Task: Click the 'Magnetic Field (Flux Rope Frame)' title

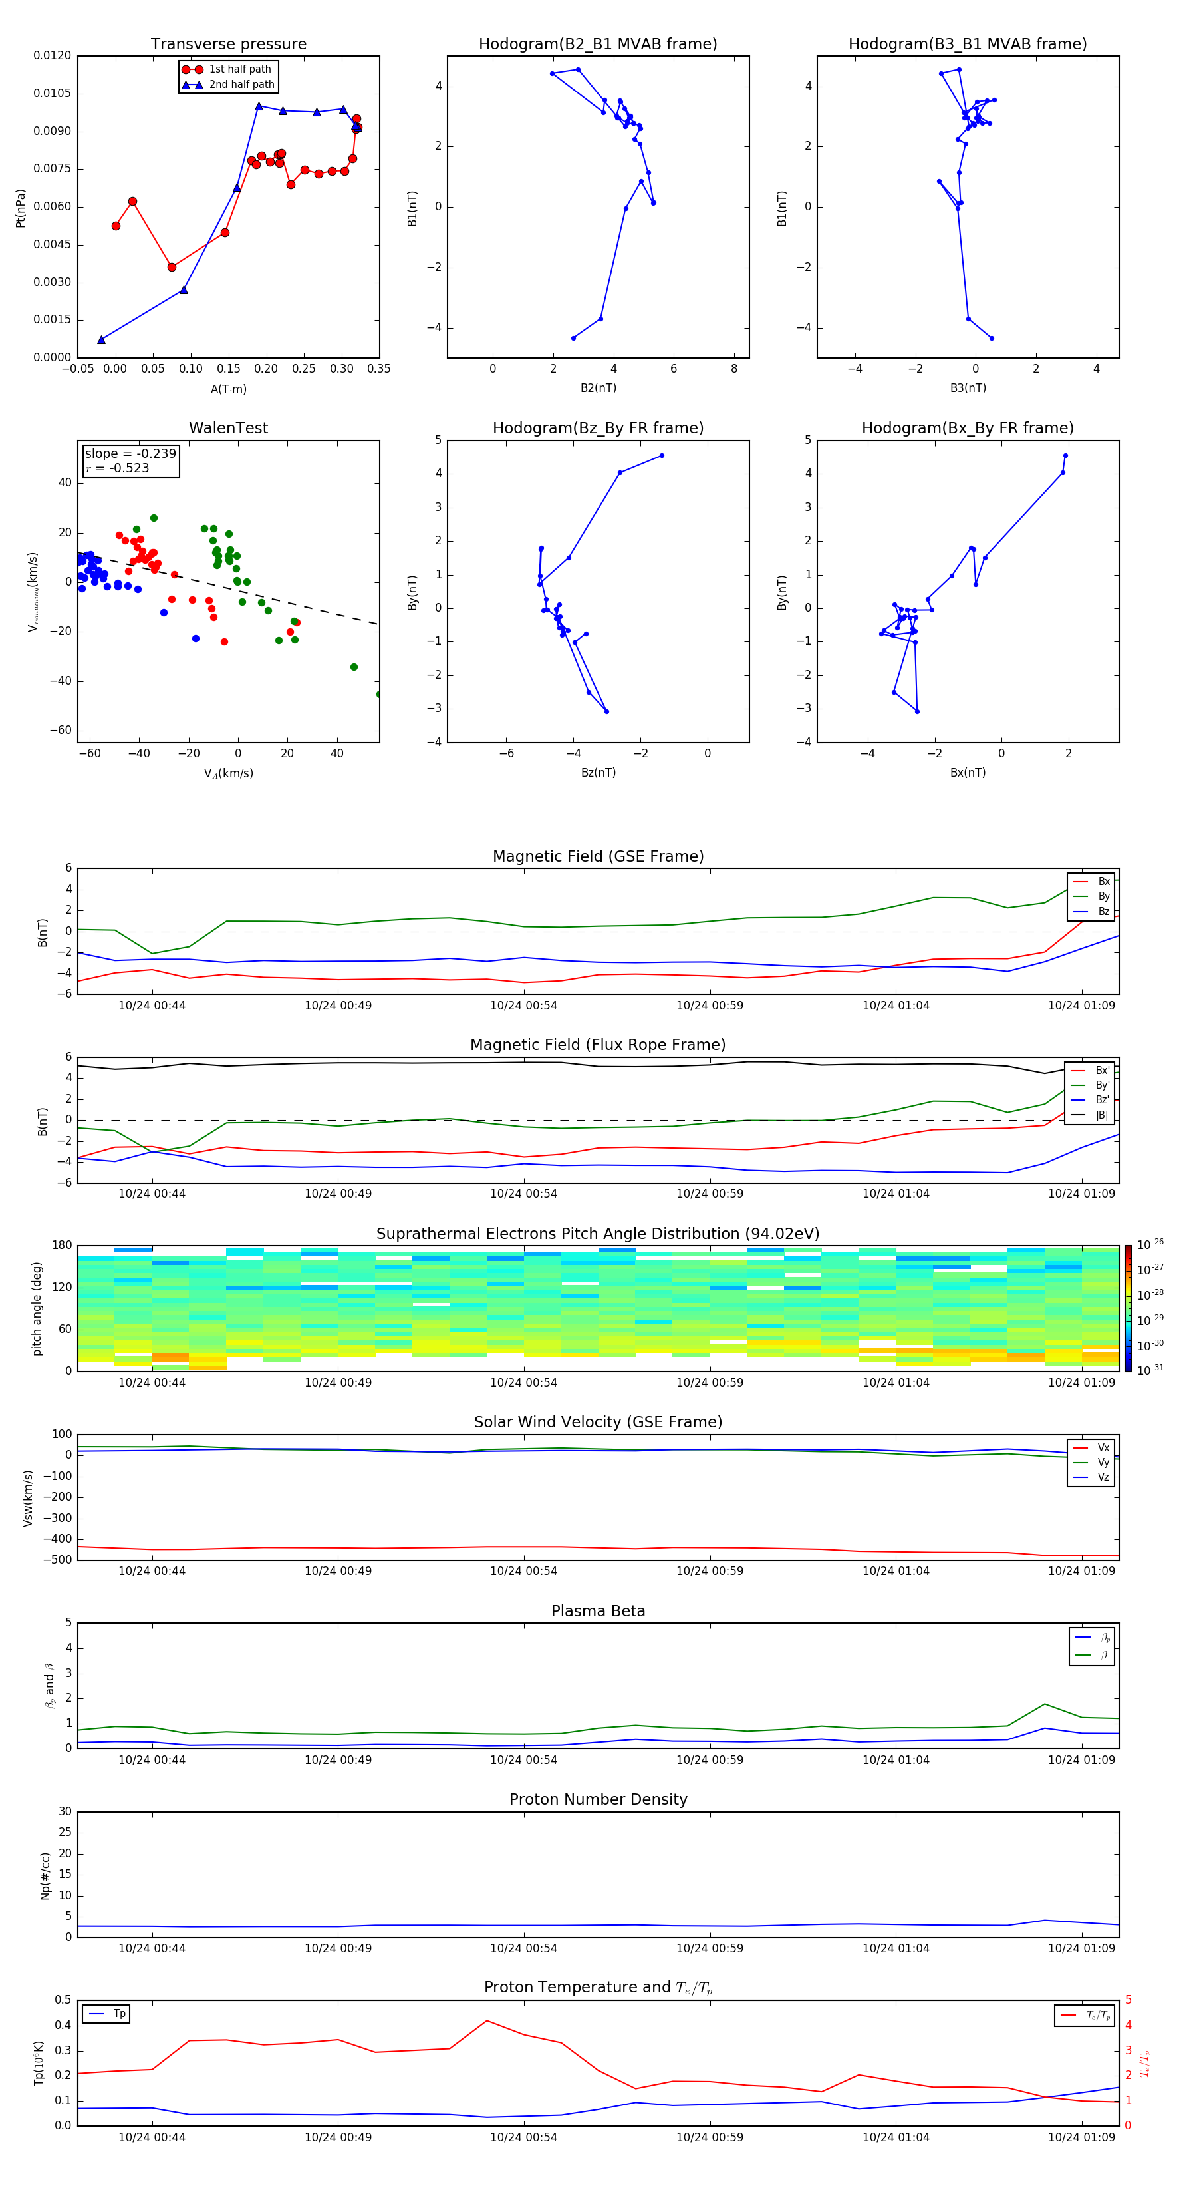Action: click(x=598, y=1045)
